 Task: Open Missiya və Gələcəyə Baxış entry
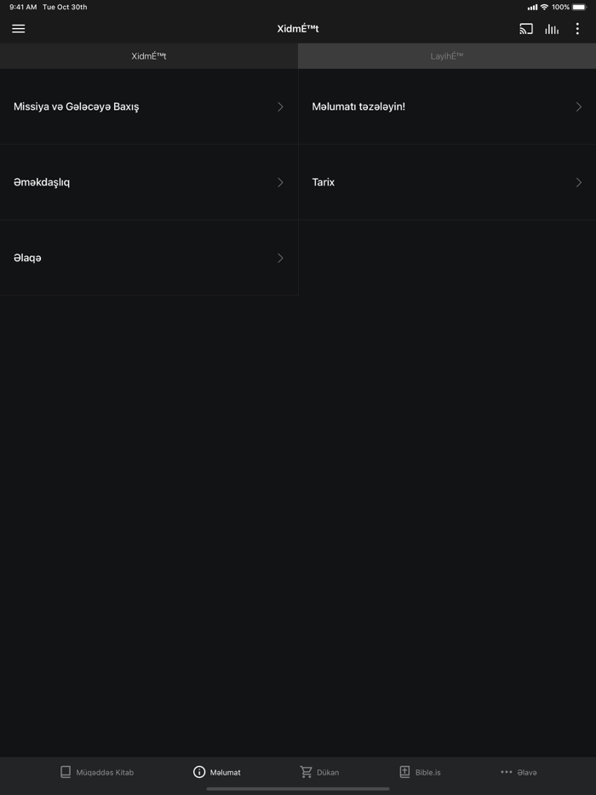[149, 106]
